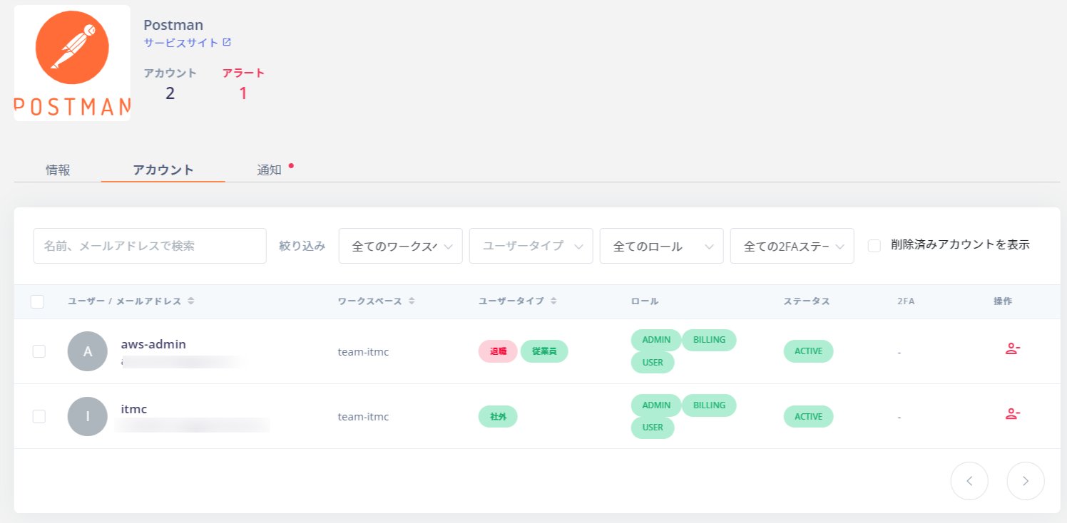Click the itmc avatar circle

(x=88, y=416)
